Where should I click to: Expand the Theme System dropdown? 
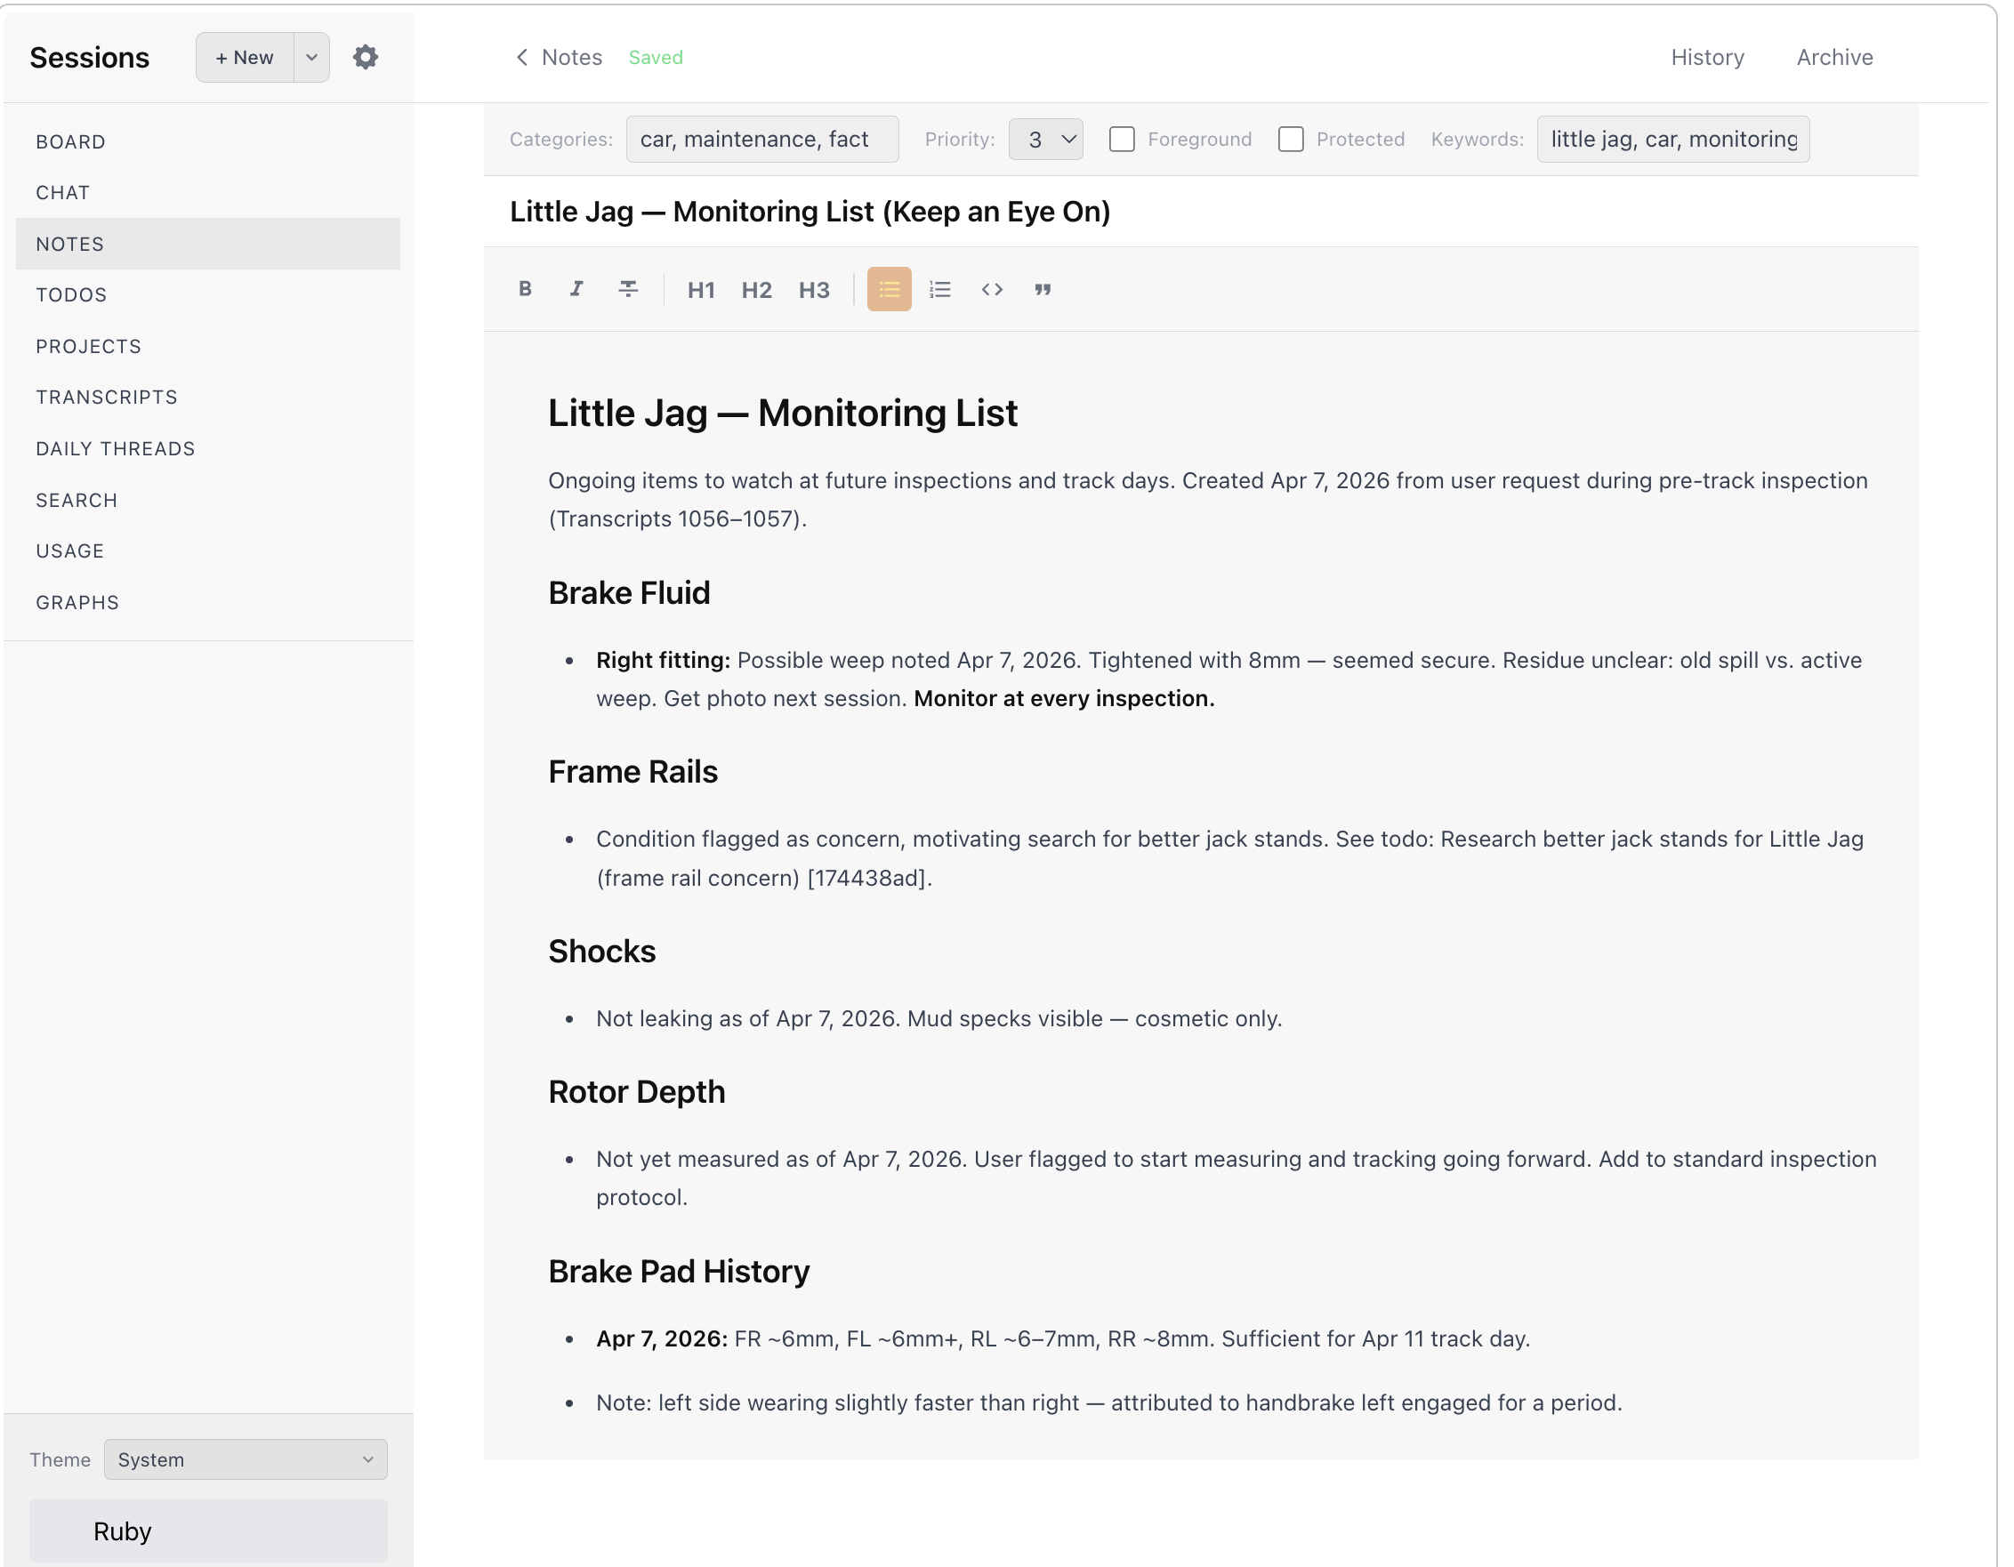point(246,1459)
